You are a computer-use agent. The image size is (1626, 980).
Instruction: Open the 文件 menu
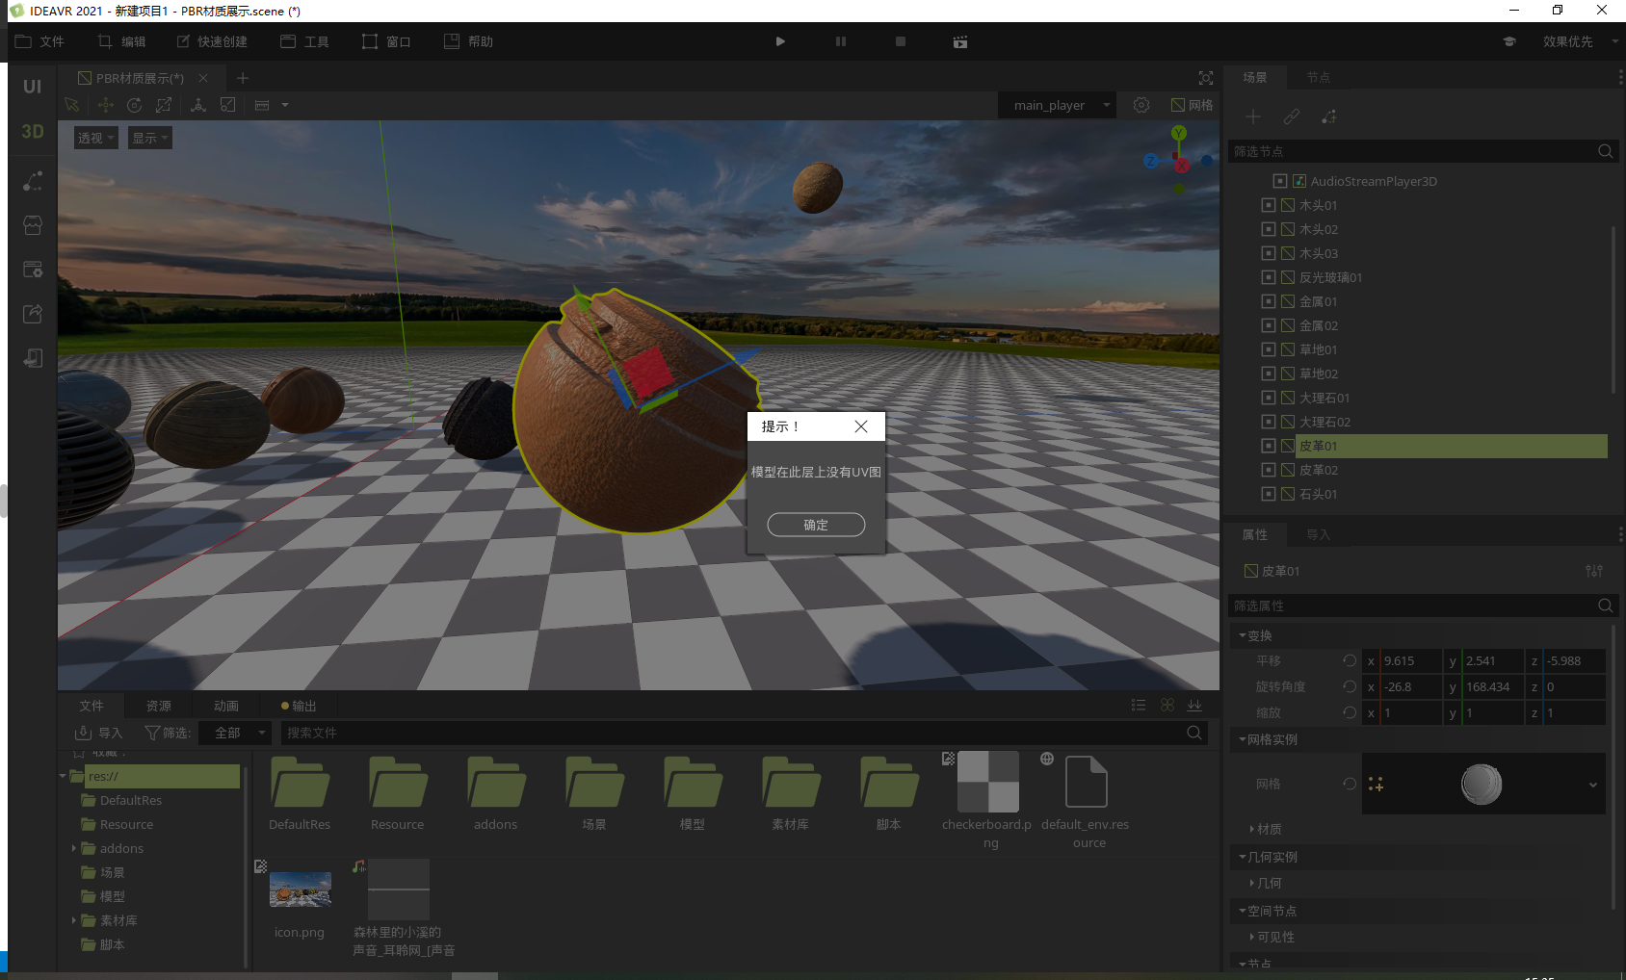pyautogui.click(x=39, y=41)
